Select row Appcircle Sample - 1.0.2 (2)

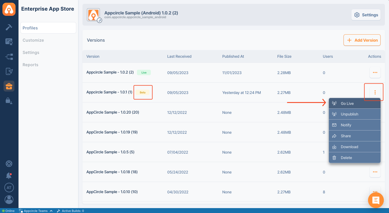point(234,72)
